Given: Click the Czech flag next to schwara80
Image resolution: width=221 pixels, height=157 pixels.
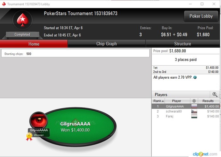Looking at the screenshot, I should [x=194, y=111].
